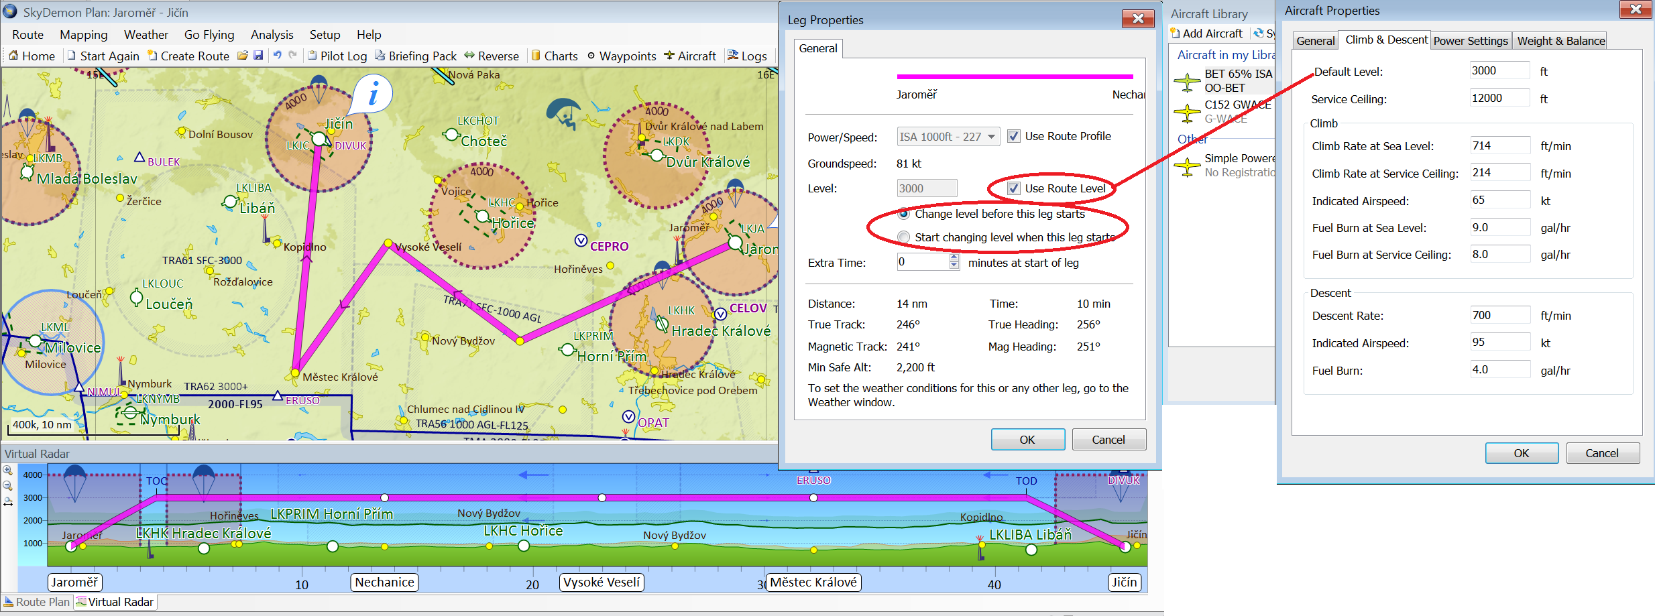The image size is (1655, 616).
Task: Select Start changing level when leg starts
Action: tap(904, 237)
